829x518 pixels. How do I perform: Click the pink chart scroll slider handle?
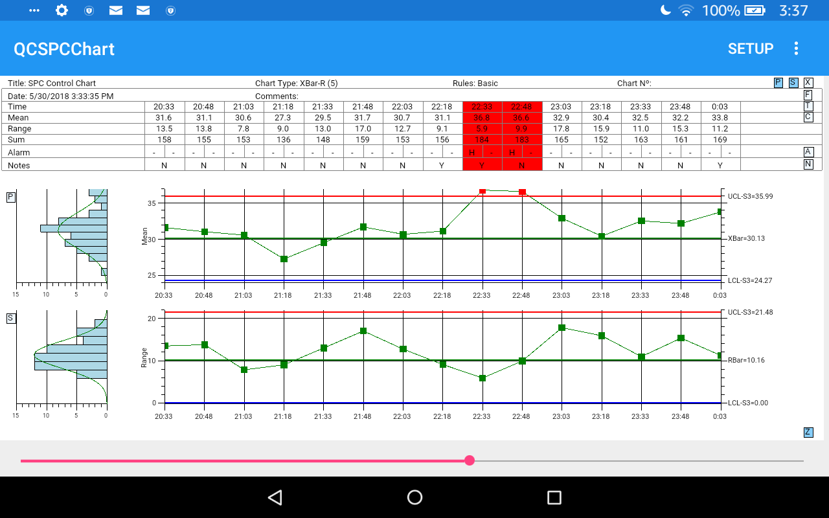click(x=470, y=460)
